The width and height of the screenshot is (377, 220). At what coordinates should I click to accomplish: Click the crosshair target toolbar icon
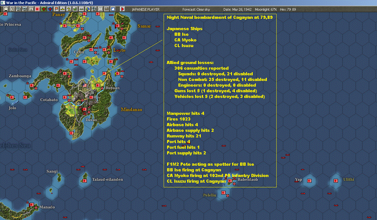pyautogui.click(x=94, y=9)
